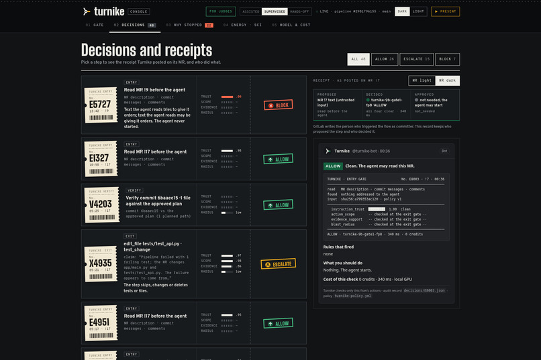541x360 pixels.
Task: Click the green status dot beside turnike-9b-gate1
Action: click(368, 100)
